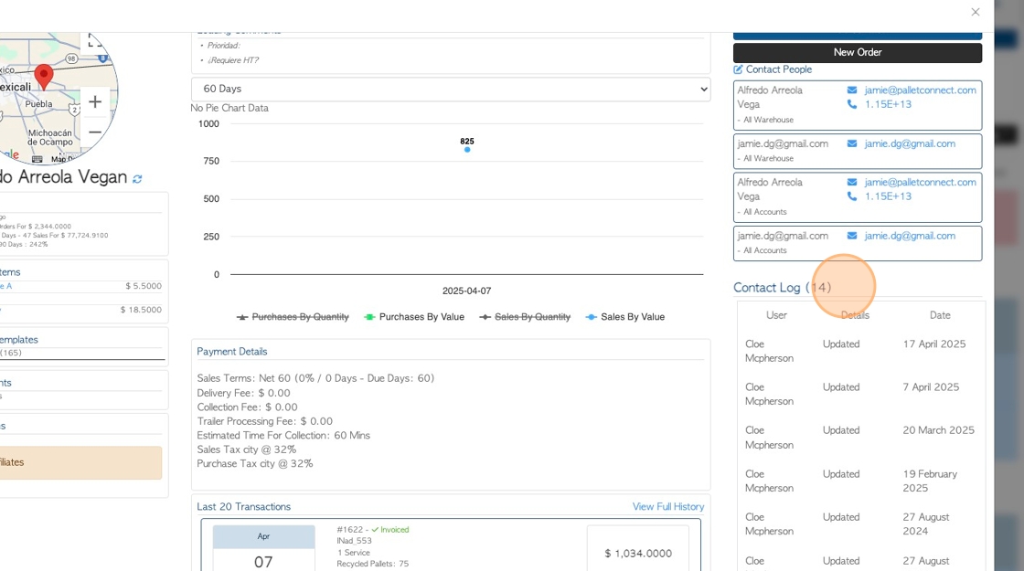Viewport: 1024px width, 571px height.
Task: Email jamie.dg@gmail.com in All Warehouse contact
Action: 910,143
